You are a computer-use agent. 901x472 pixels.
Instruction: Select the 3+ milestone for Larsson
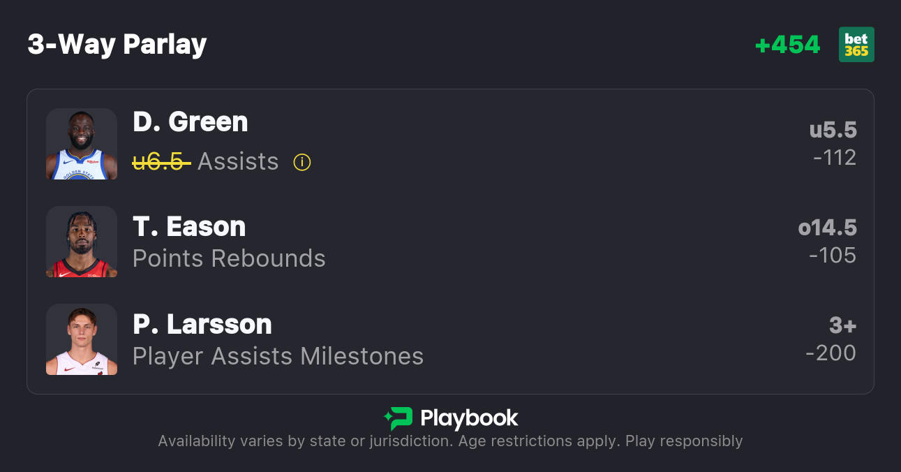pos(842,325)
